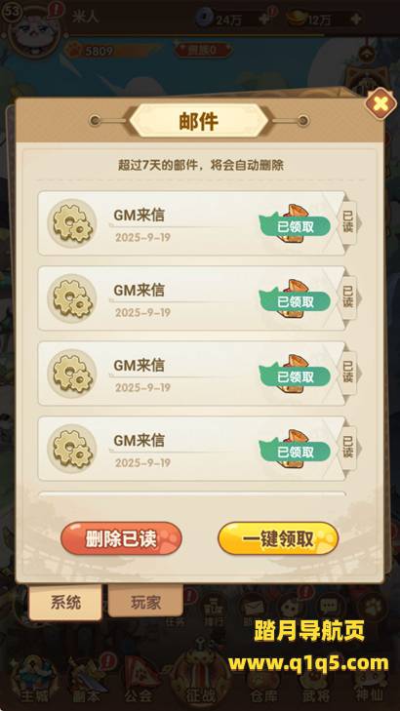Open the fourth GM来信 gear icon
Viewport: 400px width, 711px height.
72,449
